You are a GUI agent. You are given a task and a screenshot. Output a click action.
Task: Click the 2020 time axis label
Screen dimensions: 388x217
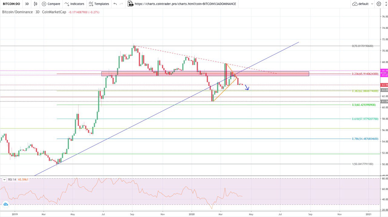191,214
